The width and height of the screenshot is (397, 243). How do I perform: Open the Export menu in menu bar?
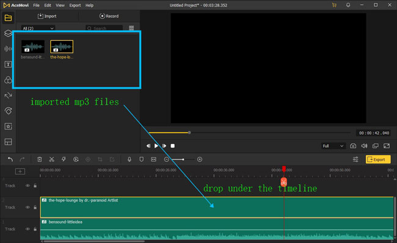pos(75,5)
